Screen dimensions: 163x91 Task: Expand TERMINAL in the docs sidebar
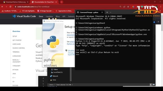[16, 52]
